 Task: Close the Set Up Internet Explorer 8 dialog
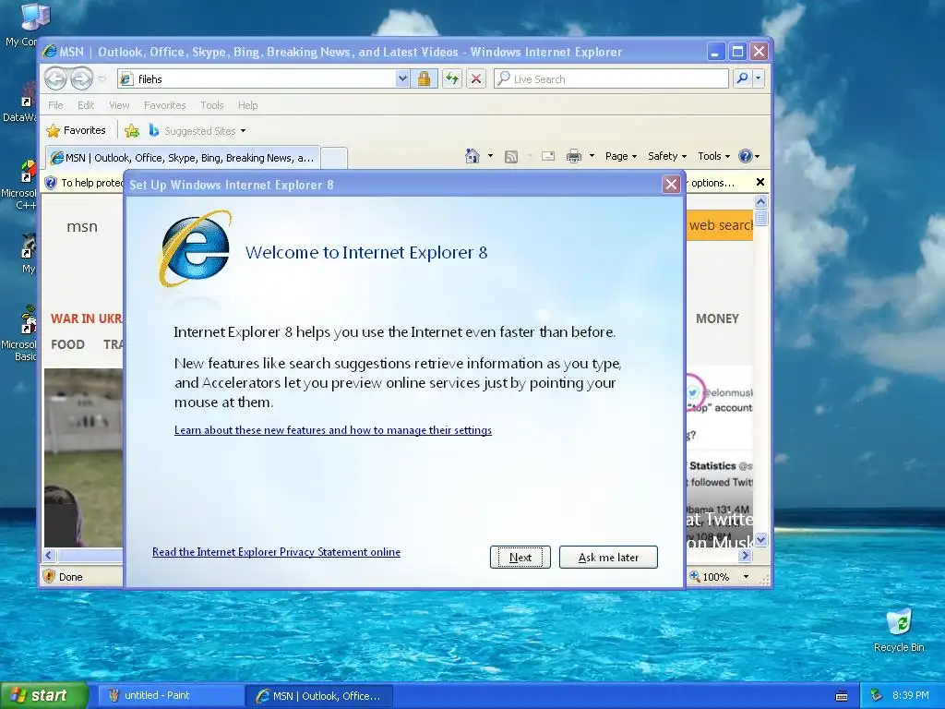click(x=671, y=185)
